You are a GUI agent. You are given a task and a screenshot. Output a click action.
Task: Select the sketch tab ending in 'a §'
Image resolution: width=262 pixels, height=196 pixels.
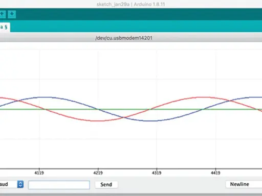click(x=5, y=27)
